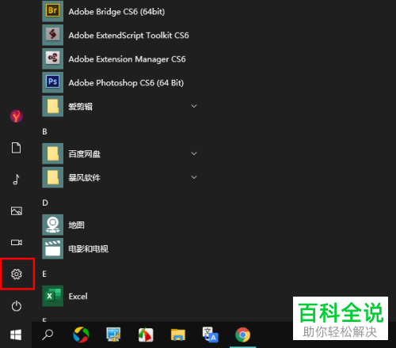Screen dimensions: 396x348
Task: Select the 地图 text label
Action: (x=77, y=225)
